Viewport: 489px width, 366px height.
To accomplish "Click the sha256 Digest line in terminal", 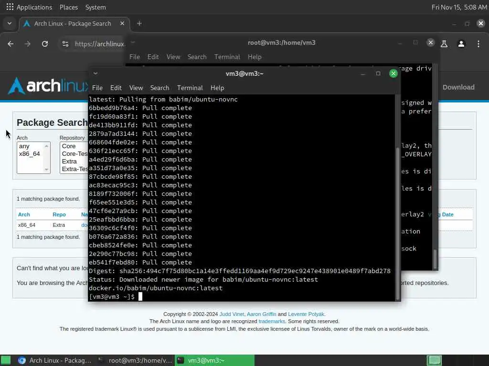I will coord(240,271).
